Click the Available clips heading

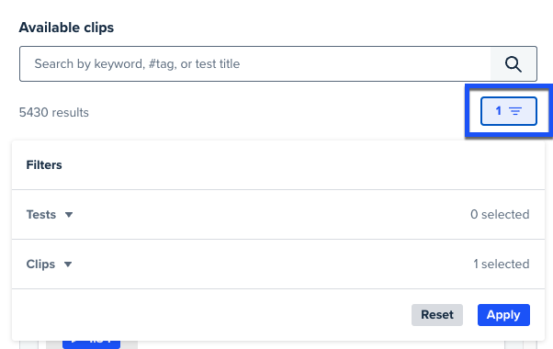click(66, 28)
